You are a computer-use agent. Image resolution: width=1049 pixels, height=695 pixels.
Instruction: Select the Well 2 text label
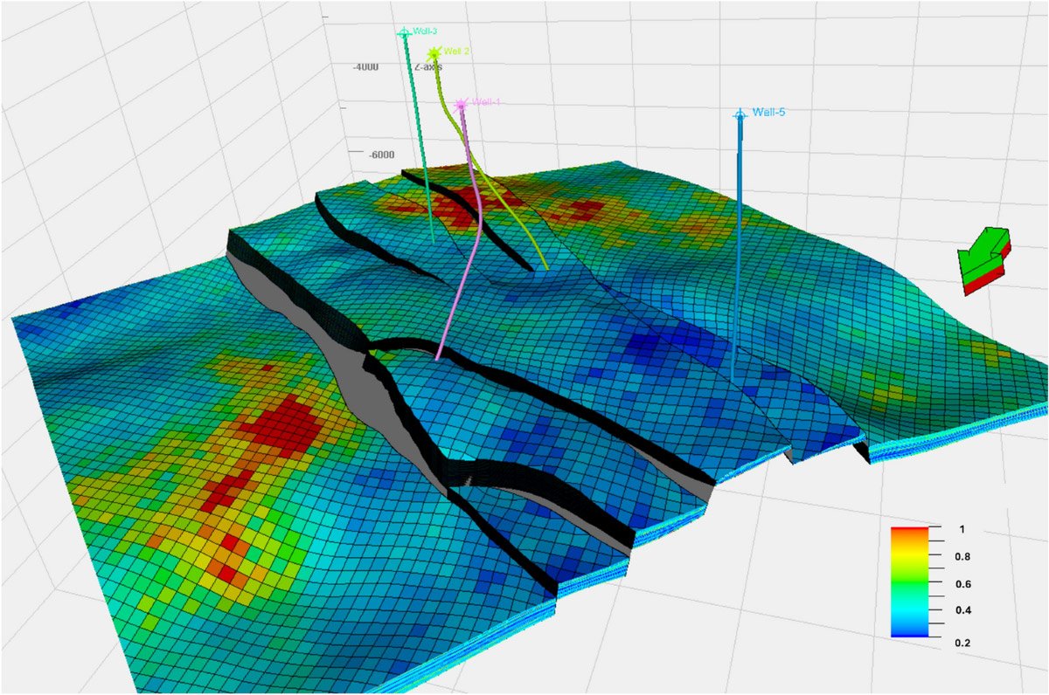click(x=457, y=52)
